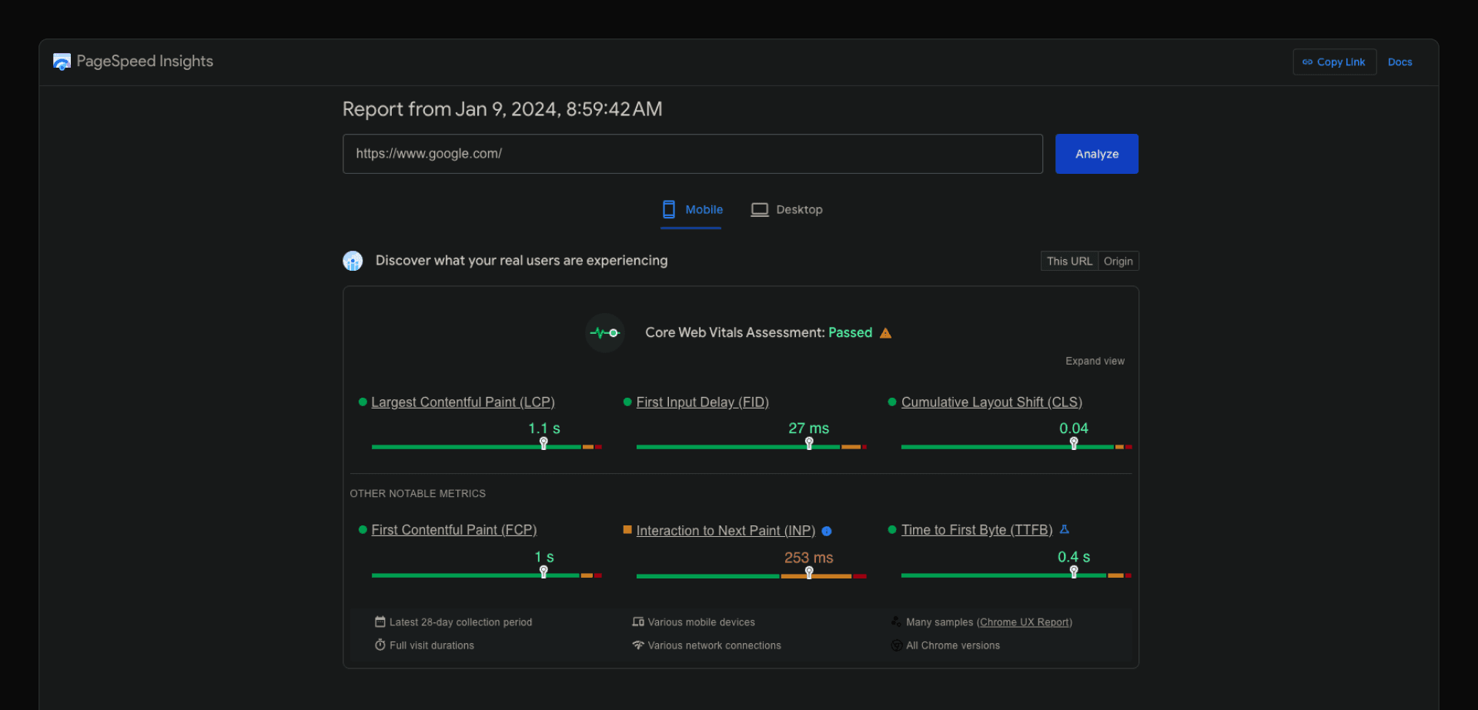The width and height of the screenshot is (1478, 710).
Task: Click the LCP distribution slider marker
Action: pos(543,443)
